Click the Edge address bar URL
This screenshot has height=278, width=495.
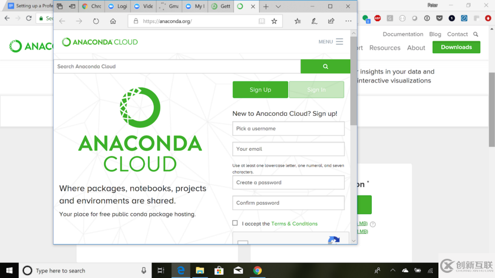167,21
